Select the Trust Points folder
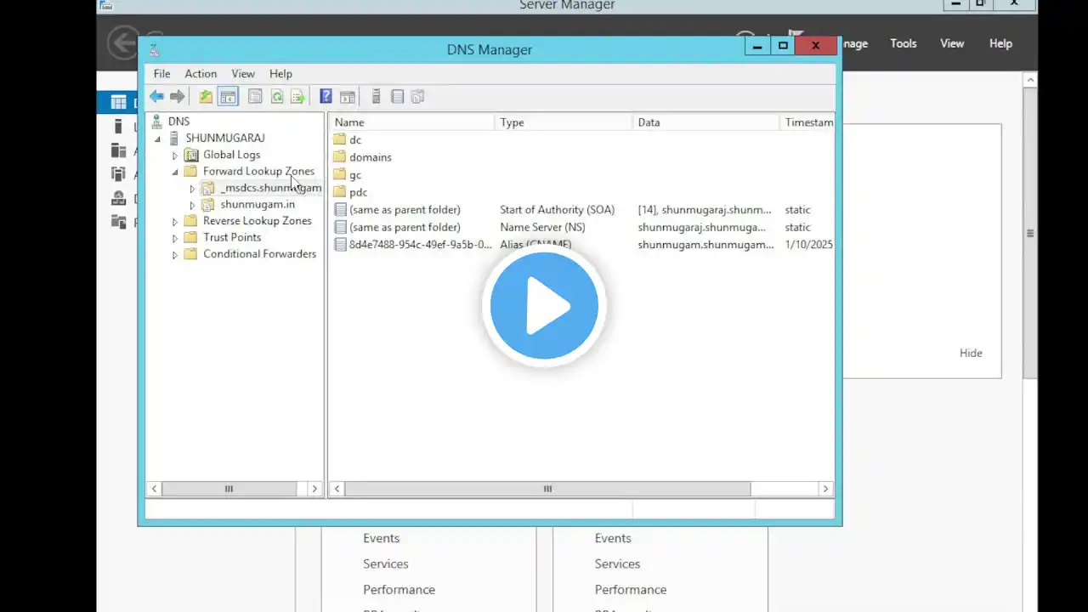Image resolution: width=1088 pixels, height=612 pixels. coord(231,237)
